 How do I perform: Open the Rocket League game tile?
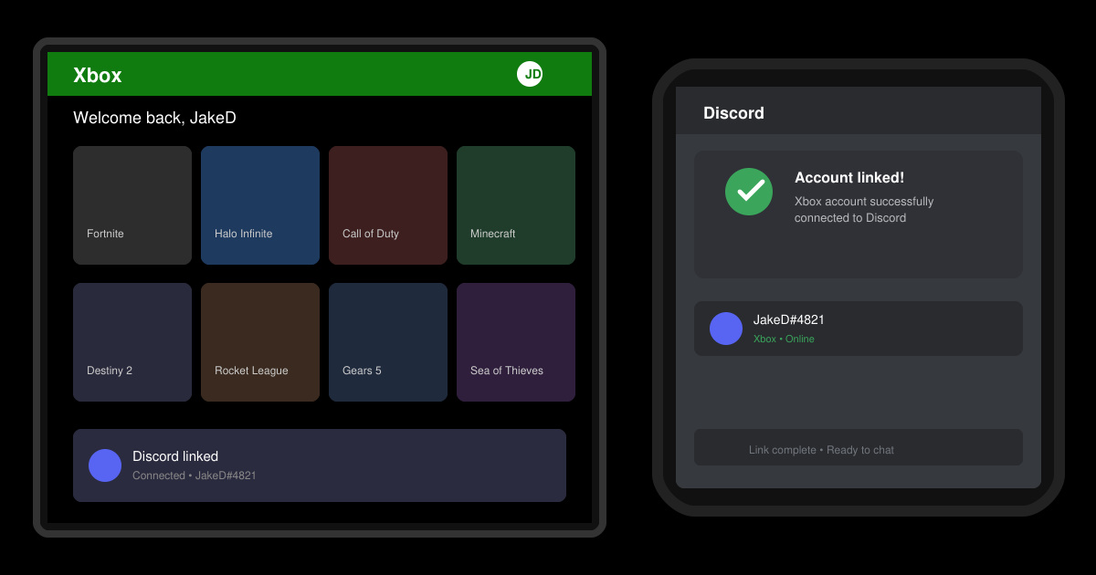coord(260,342)
